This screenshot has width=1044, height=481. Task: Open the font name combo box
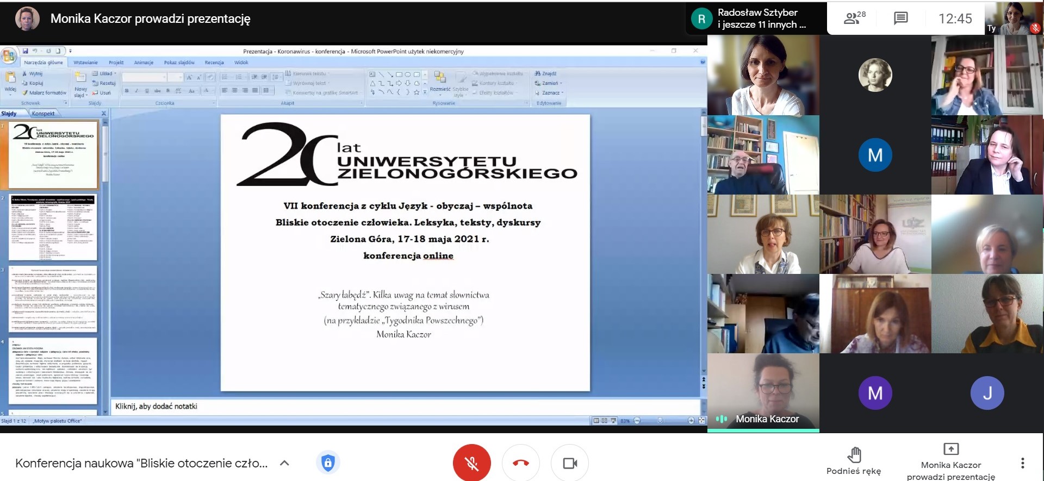pyautogui.click(x=144, y=77)
